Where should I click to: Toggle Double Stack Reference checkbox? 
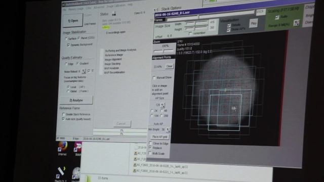(63, 114)
